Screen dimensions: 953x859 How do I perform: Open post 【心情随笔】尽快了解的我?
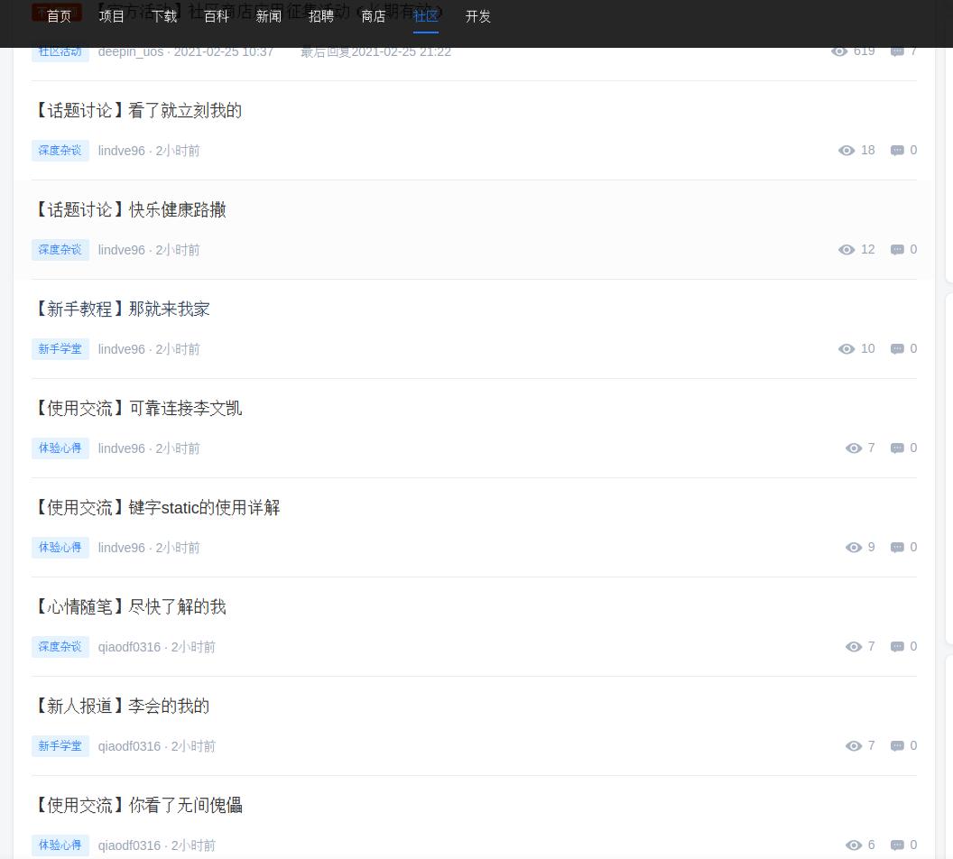130,607
